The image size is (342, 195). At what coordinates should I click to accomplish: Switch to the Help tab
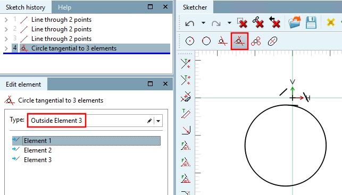[x=64, y=7]
